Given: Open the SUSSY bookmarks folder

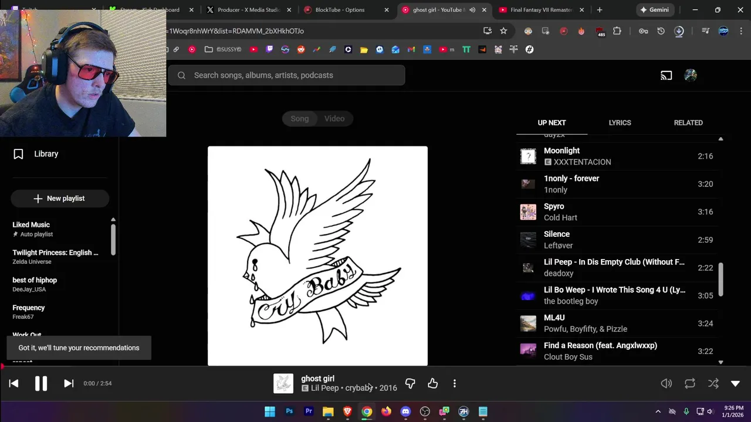Looking at the screenshot, I should point(223,50).
